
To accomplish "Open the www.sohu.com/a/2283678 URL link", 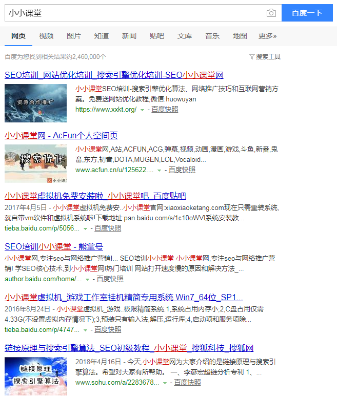I will [x=117, y=383].
